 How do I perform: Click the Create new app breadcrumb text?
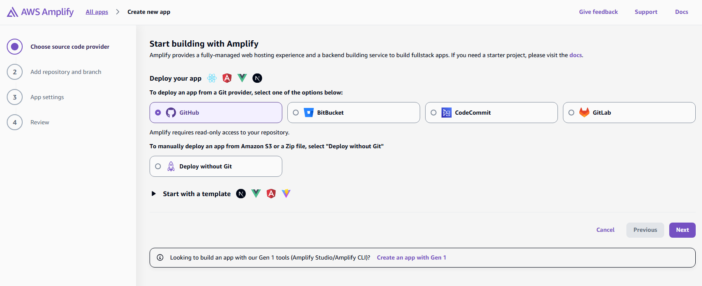point(149,12)
